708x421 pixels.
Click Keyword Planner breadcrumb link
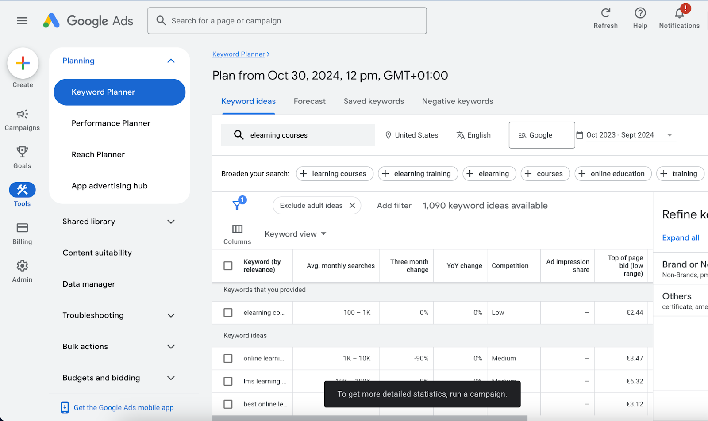[x=238, y=54]
